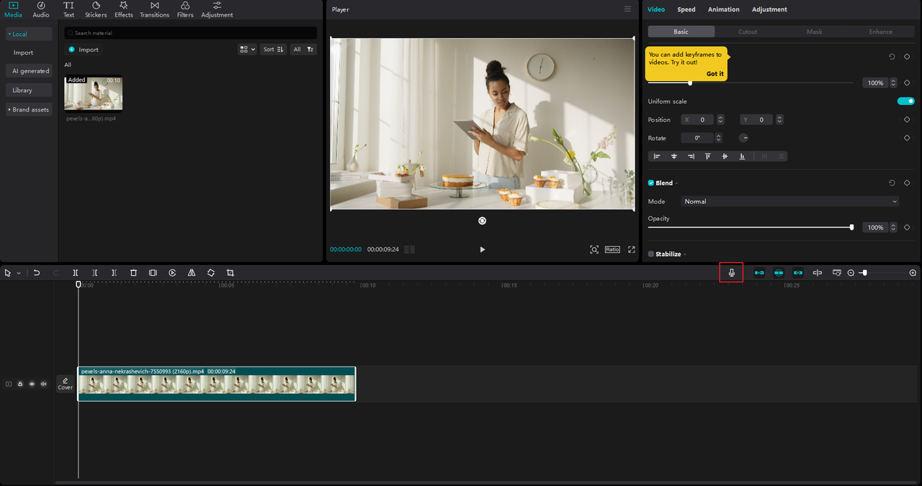922x486 pixels.
Task: Switch to the Speed tab in inspector
Action: coord(686,9)
